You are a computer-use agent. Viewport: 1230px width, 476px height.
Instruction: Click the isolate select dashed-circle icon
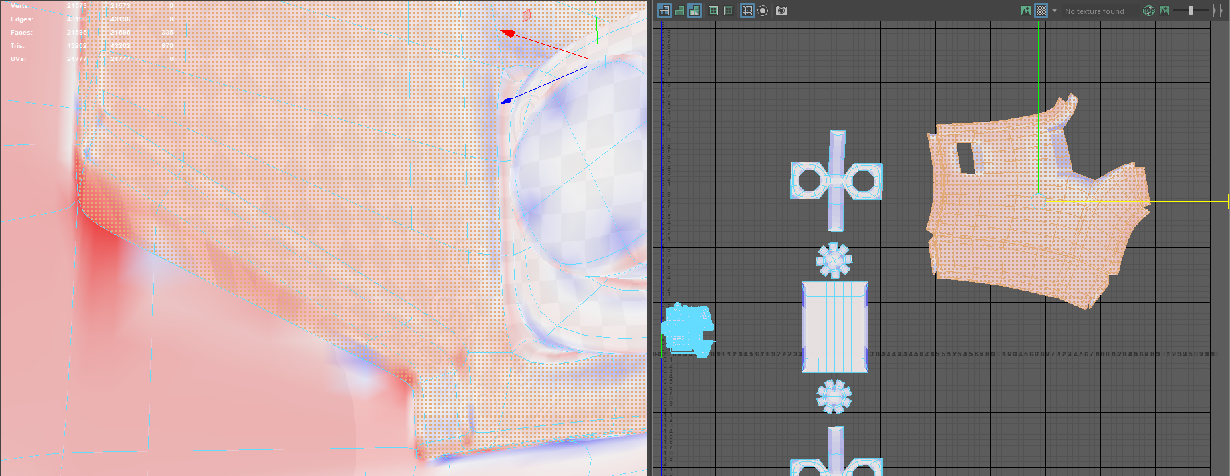pos(763,11)
